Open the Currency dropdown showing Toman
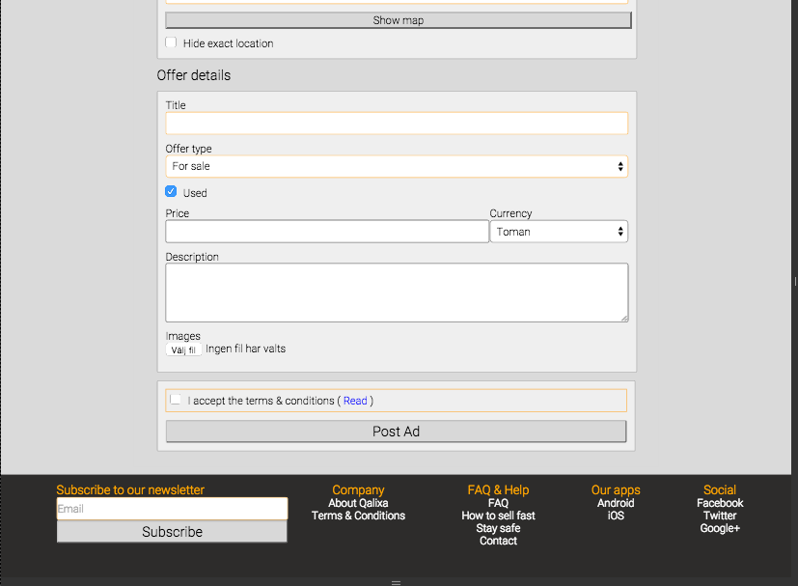 tap(559, 232)
